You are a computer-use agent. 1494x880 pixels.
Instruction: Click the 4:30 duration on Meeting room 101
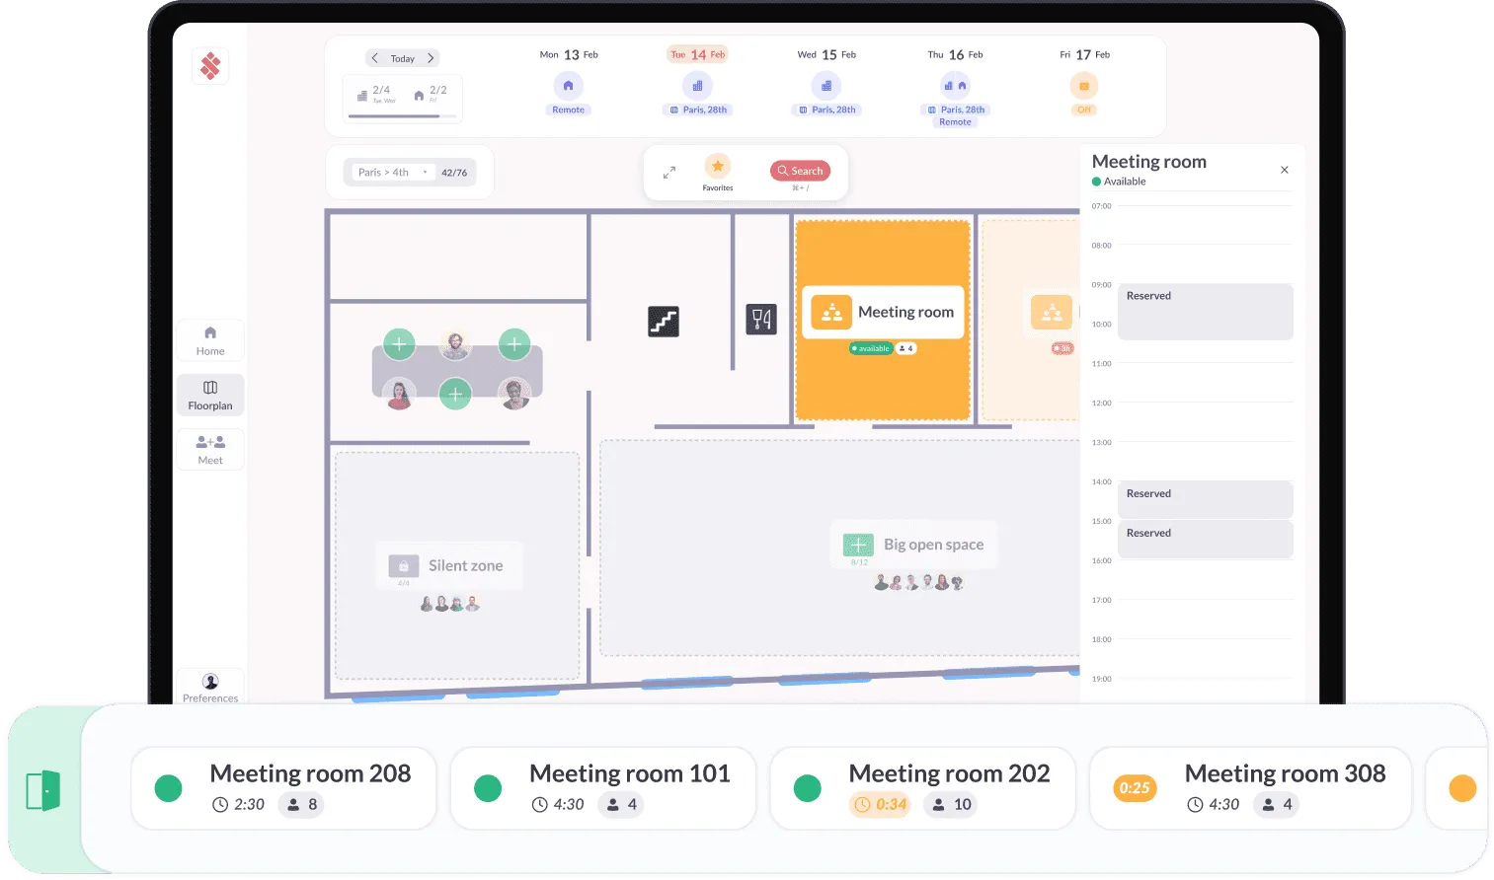pos(559,805)
